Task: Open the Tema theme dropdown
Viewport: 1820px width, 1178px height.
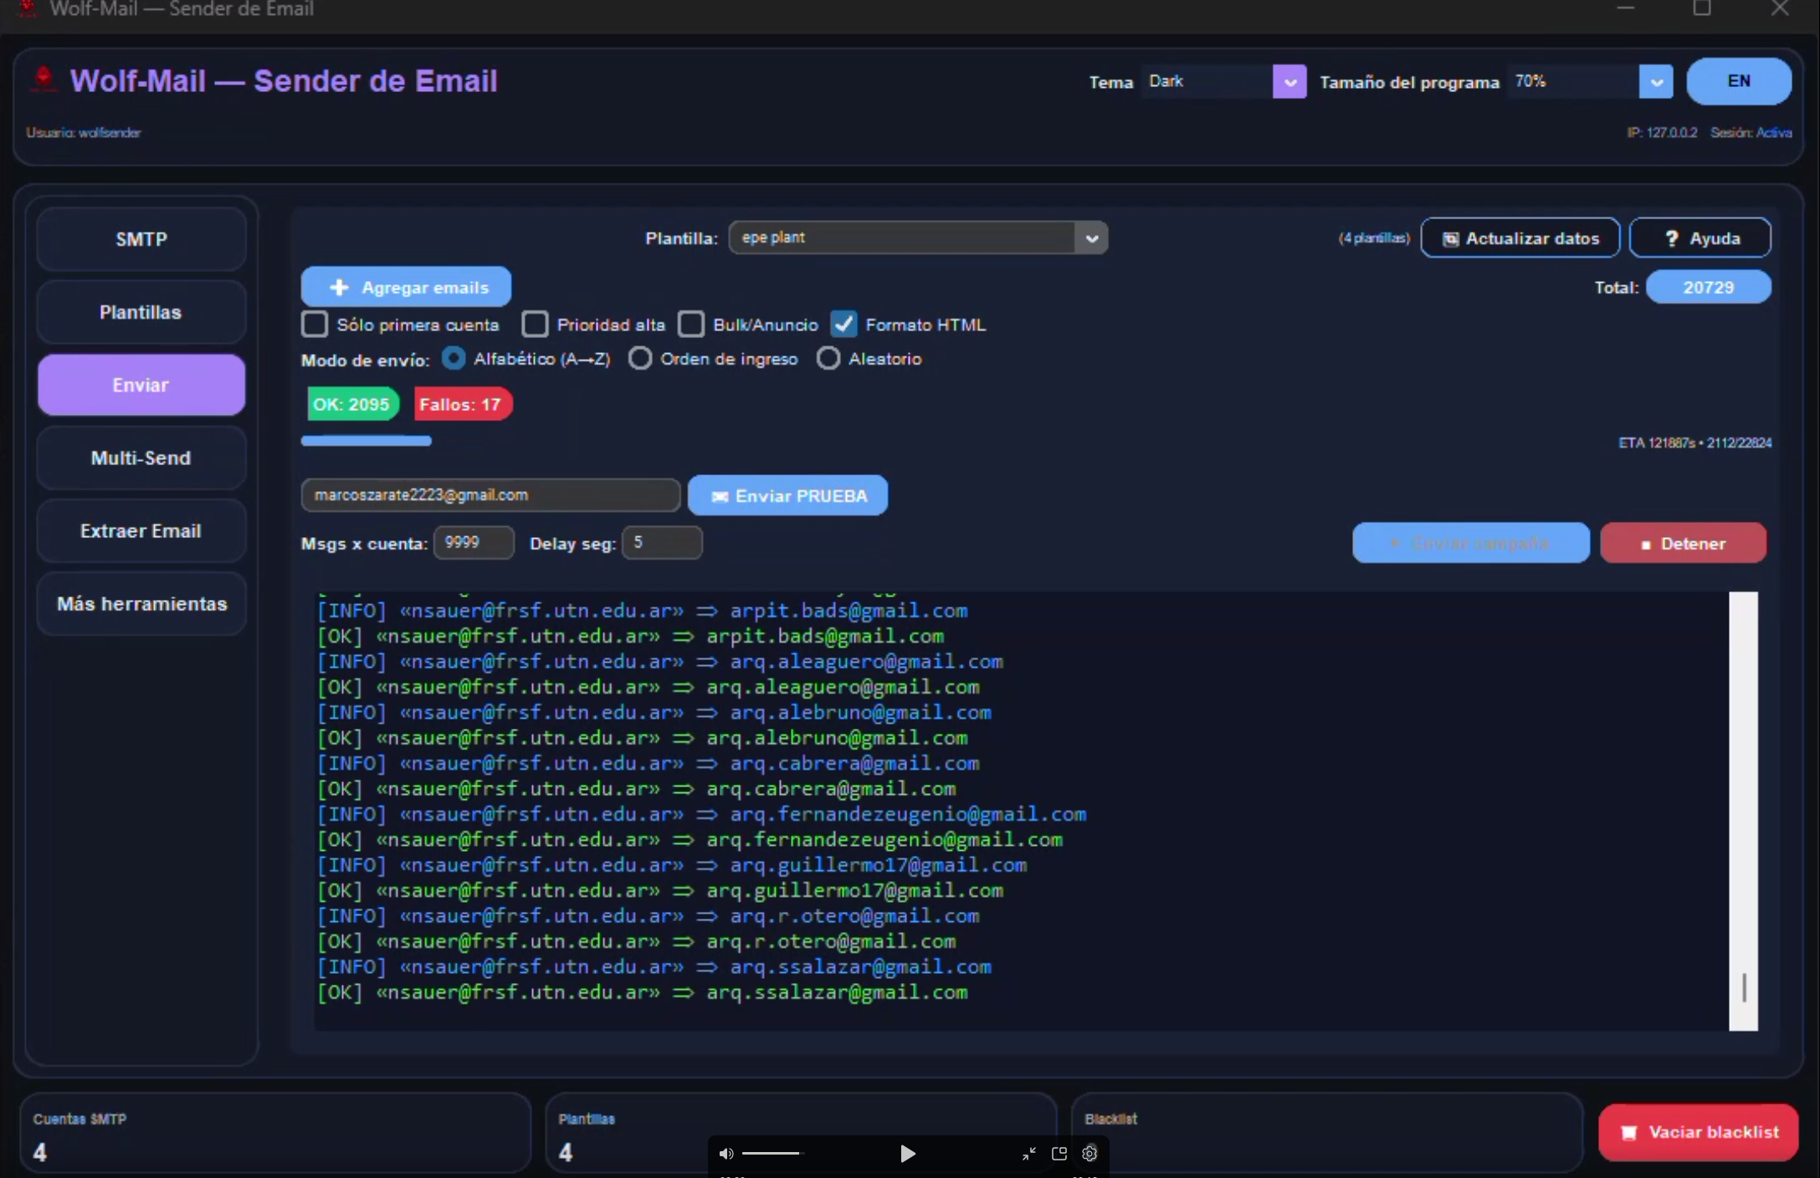Action: pos(1289,81)
